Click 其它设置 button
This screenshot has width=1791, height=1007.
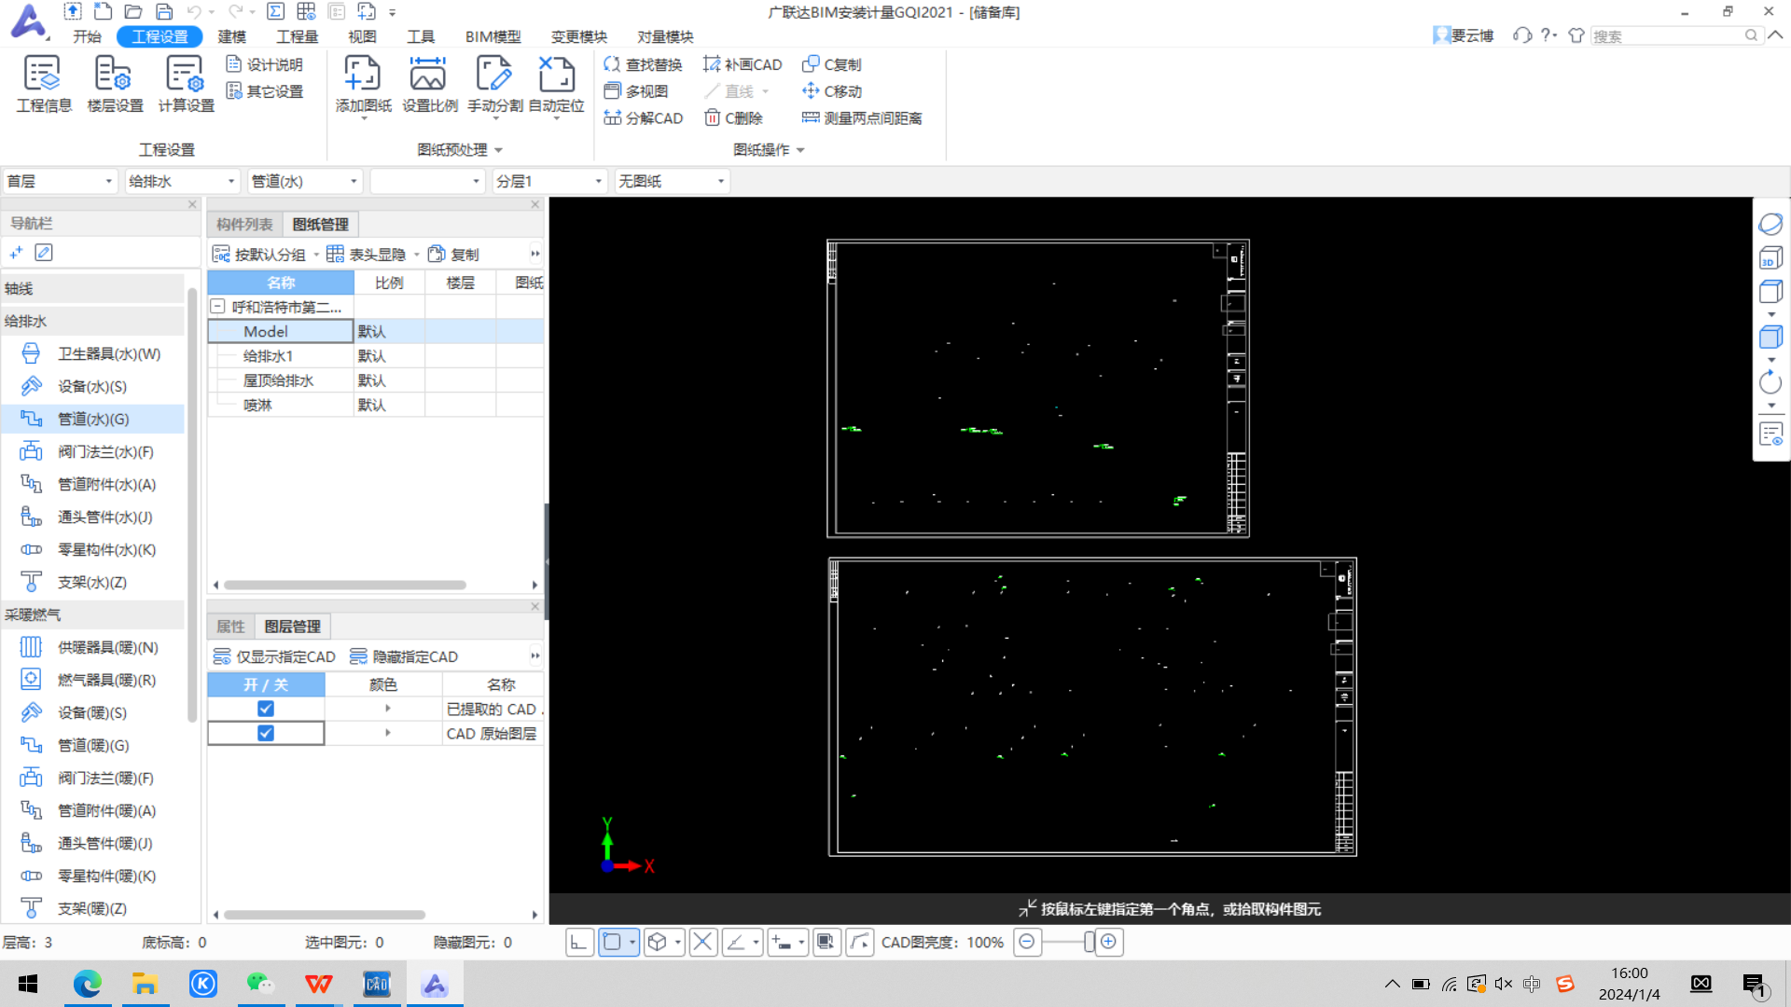[265, 91]
